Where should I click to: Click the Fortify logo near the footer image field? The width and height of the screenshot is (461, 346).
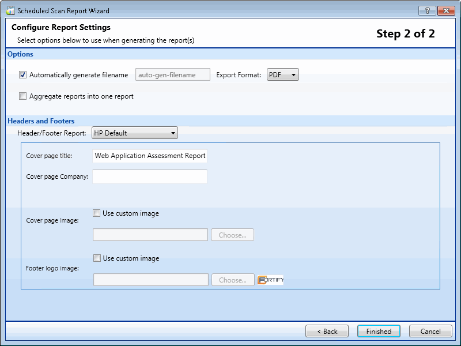click(270, 279)
